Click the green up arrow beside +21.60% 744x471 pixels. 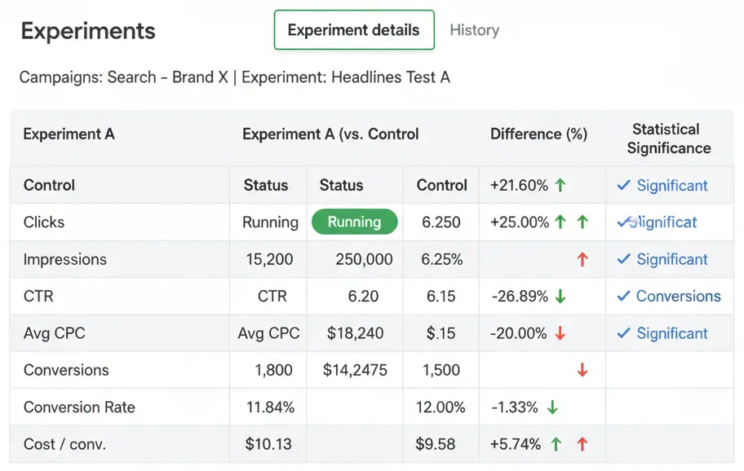point(559,186)
